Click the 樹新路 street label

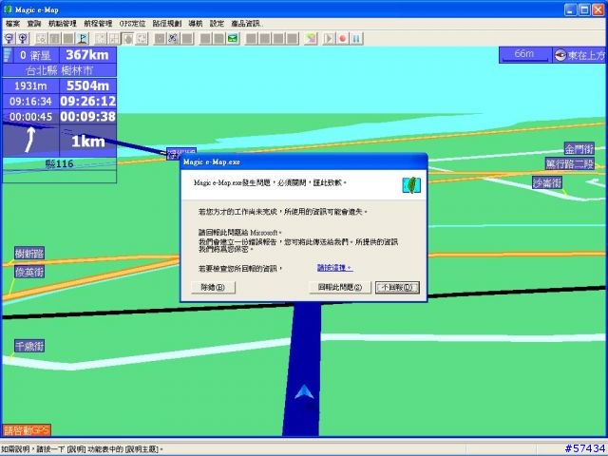(29, 254)
